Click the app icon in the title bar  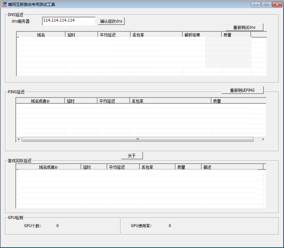tap(5, 4)
